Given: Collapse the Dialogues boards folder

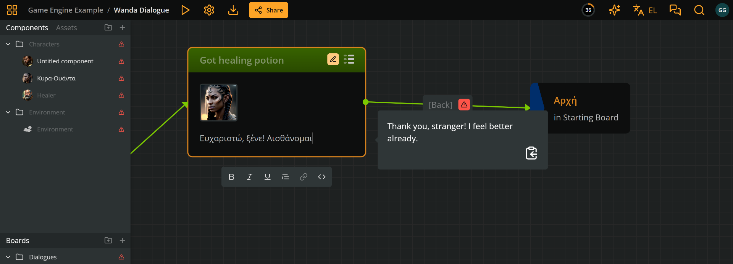Looking at the screenshot, I should 8,257.
